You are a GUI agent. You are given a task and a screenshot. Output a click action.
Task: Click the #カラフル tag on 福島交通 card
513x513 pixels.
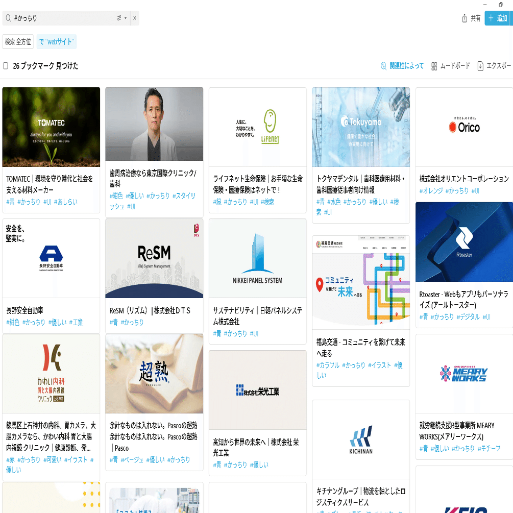pyautogui.click(x=328, y=365)
